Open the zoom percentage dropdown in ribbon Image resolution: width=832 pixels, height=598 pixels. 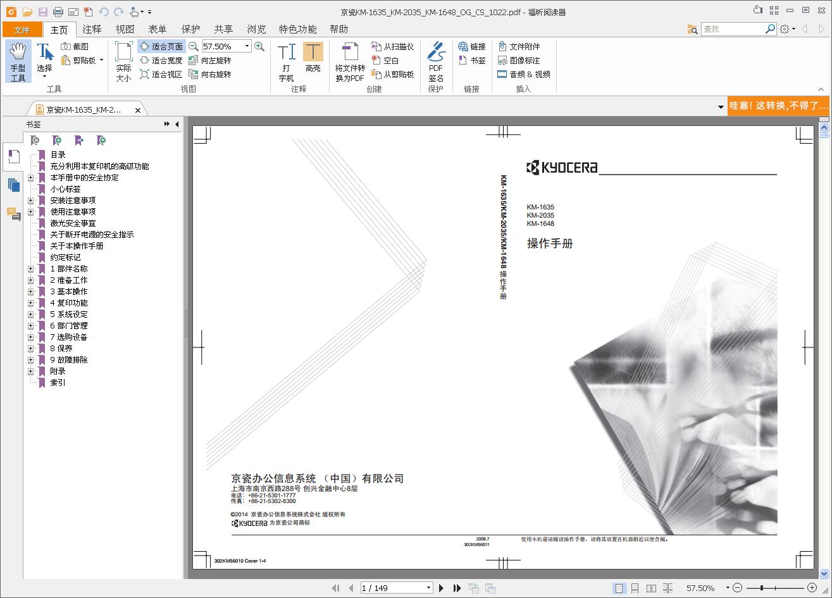(x=247, y=46)
